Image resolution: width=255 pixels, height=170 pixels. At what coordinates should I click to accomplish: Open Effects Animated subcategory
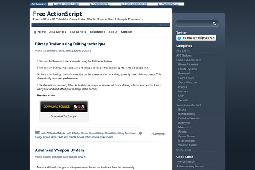pyautogui.click(x=188, y=65)
